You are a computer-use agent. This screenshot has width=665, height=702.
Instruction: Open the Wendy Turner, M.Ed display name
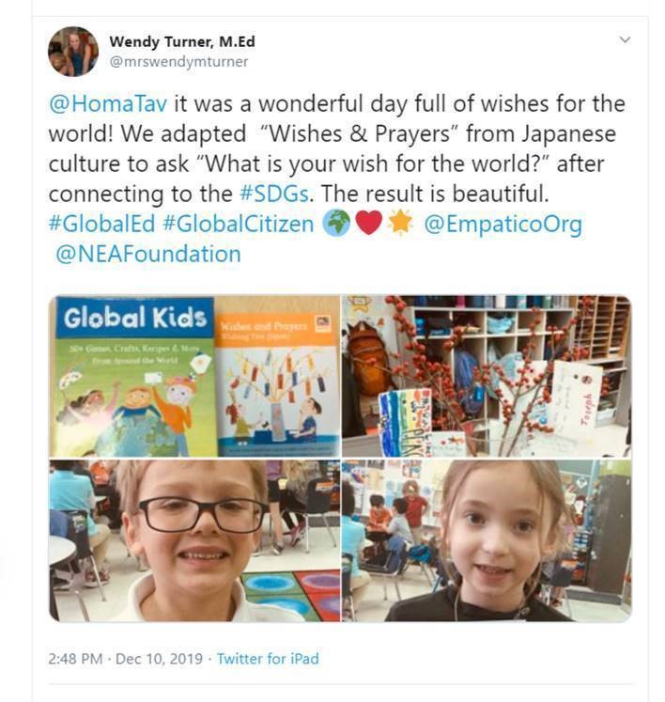click(182, 41)
